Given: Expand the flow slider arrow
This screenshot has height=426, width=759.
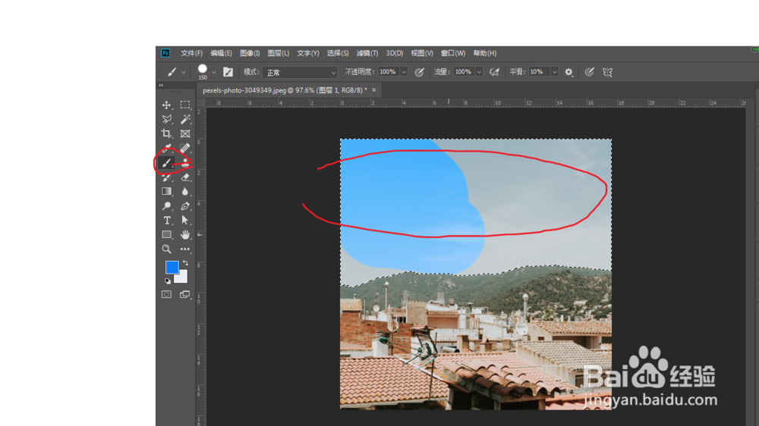Looking at the screenshot, I should point(479,72).
